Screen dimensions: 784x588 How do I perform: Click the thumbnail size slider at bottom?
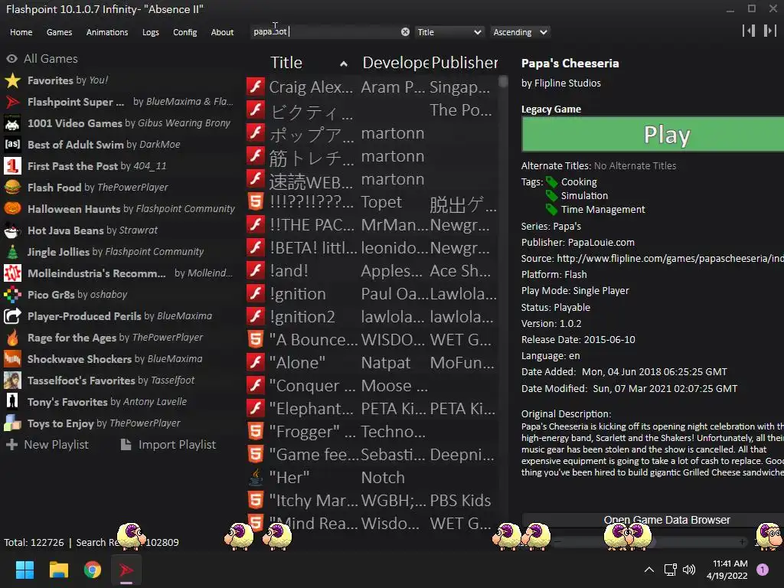click(650, 541)
